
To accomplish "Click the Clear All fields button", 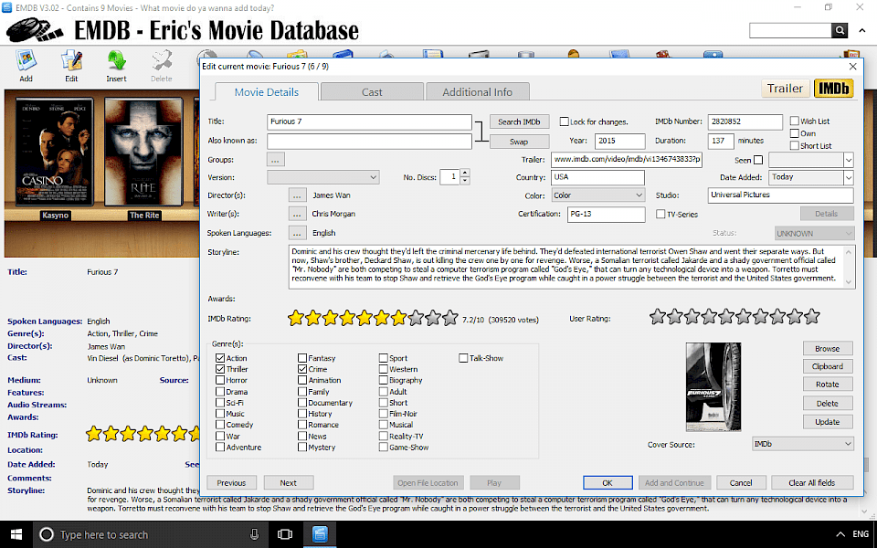I will tap(812, 482).
